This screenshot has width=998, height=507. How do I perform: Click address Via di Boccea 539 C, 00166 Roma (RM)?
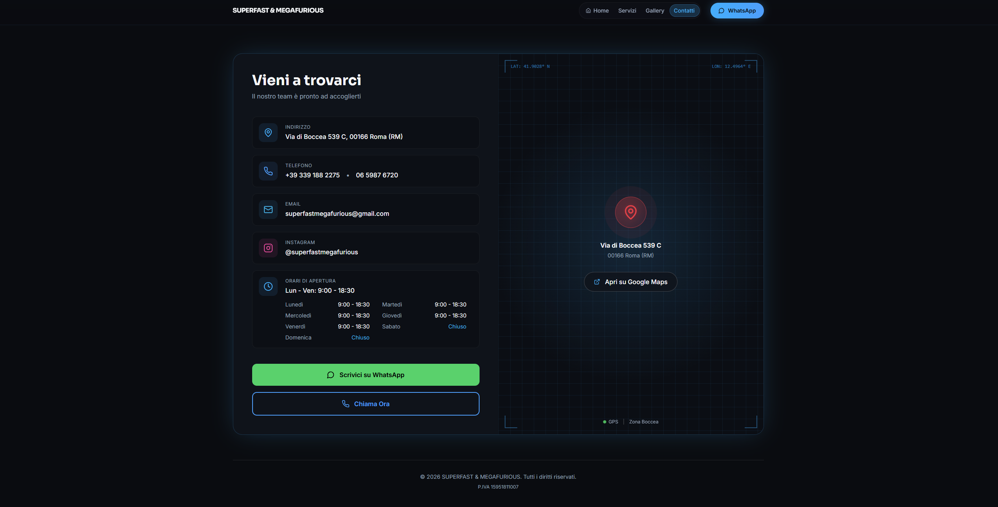(344, 137)
